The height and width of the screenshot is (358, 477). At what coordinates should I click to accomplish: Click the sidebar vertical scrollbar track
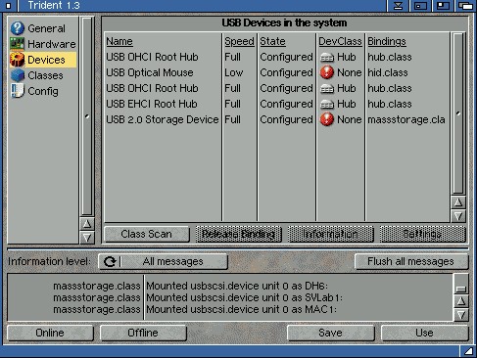pos(87,116)
